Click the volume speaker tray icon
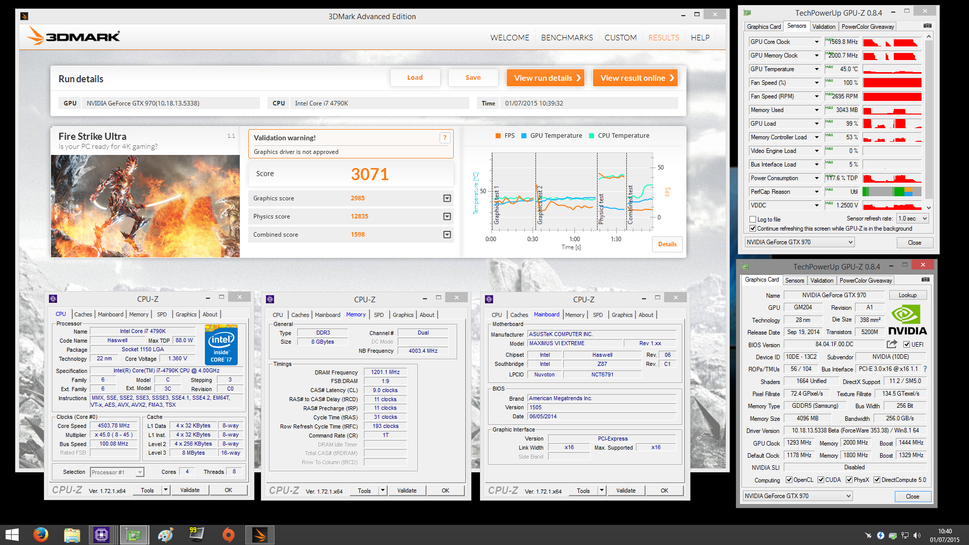Screen dimensions: 969x545 pyautogui.click(x=917, y=535)
